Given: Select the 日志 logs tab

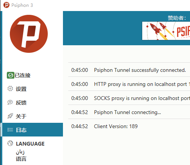Looking at the screenshot, I should [x=33, y=130].
